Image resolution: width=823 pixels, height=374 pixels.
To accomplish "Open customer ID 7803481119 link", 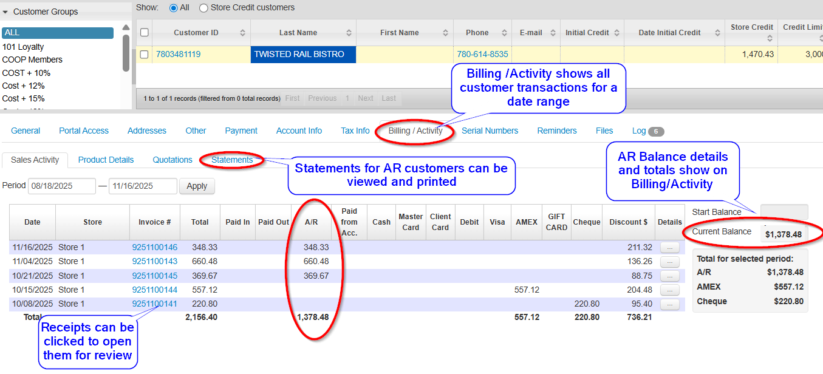I will (178, 54).
